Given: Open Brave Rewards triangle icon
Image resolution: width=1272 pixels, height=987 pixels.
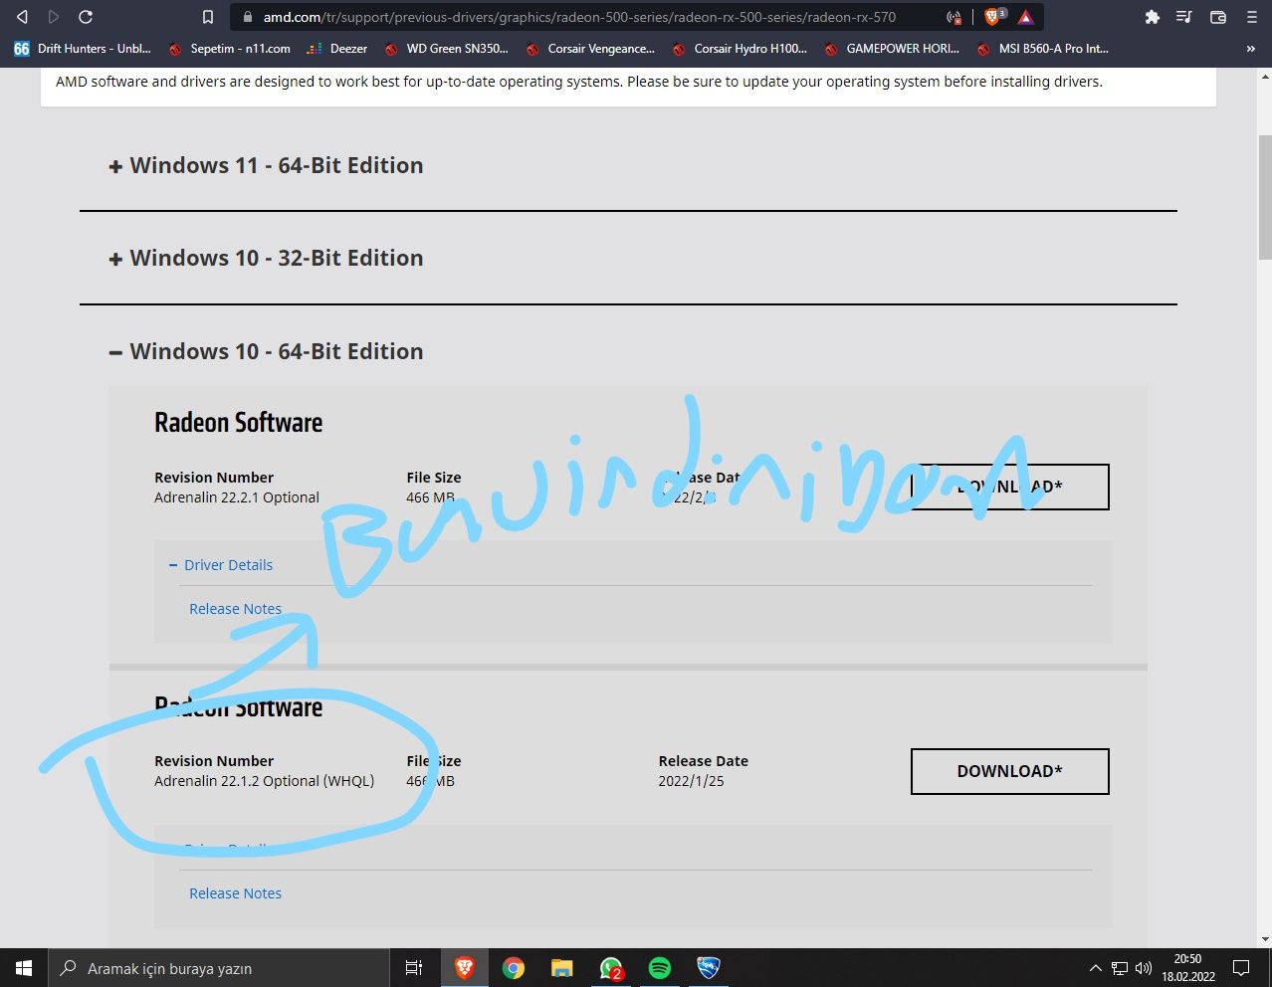Looking at the screenshot, I should coord(1026,17).
